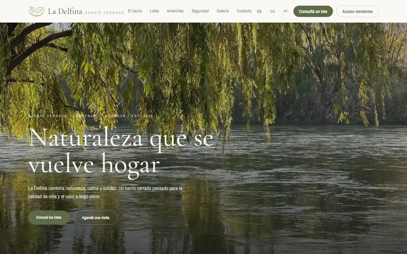
Task: Switch language to ES
Action: [259, 12]
